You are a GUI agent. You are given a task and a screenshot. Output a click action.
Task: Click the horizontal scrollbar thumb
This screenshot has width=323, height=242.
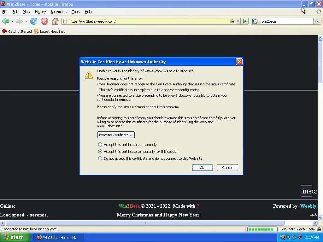(145, 223)
